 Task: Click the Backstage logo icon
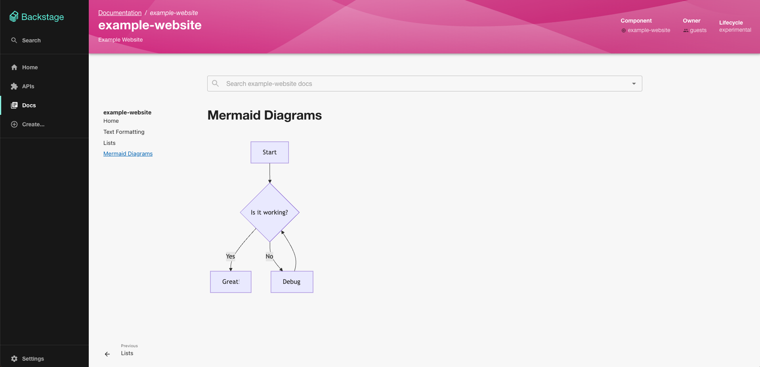[14, 17]
